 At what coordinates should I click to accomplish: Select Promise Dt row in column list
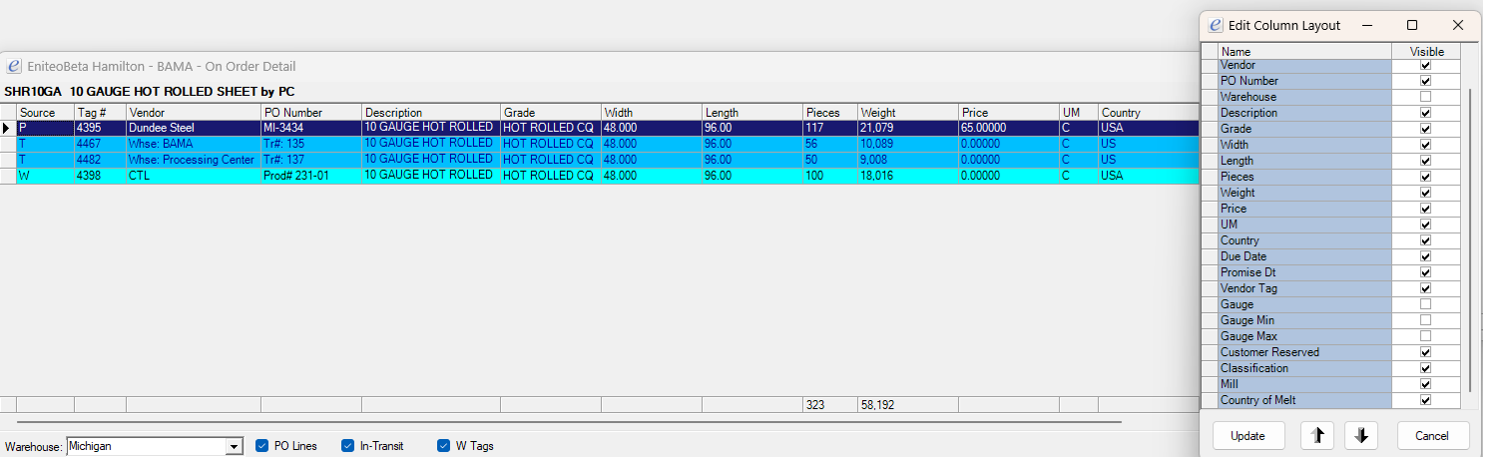point(1305,272)
